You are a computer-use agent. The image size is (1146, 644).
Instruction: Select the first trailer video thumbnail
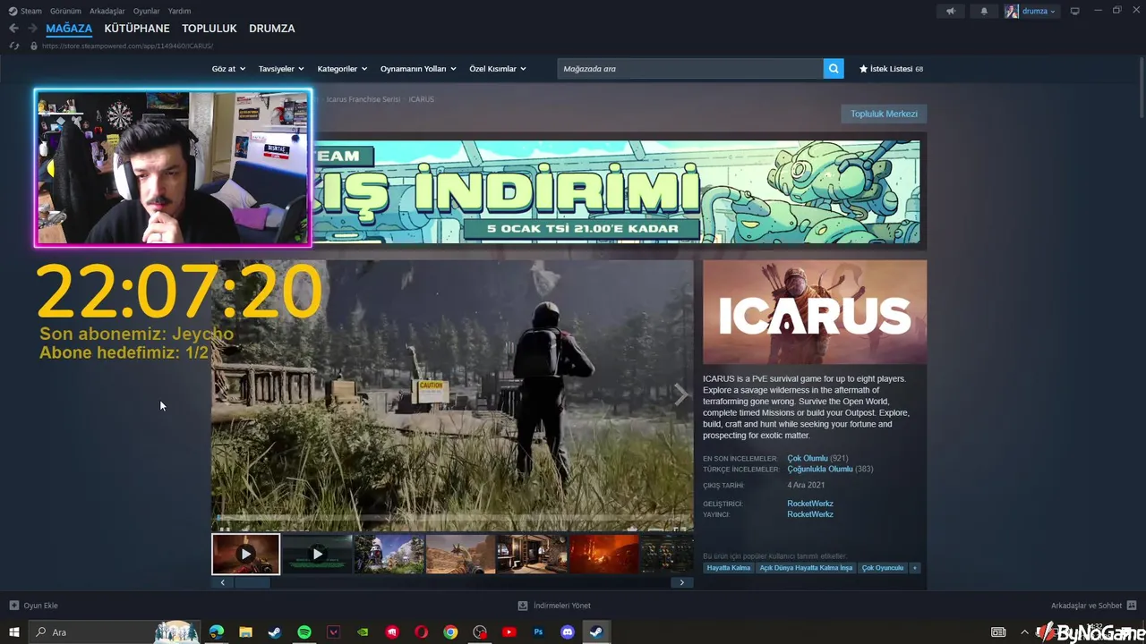coord(245,554)
